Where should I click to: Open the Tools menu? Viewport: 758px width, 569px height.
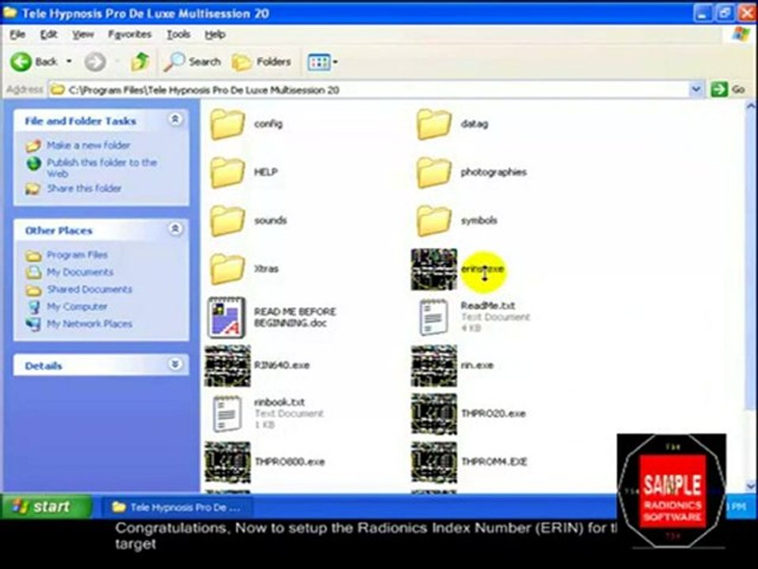[178, 35]
